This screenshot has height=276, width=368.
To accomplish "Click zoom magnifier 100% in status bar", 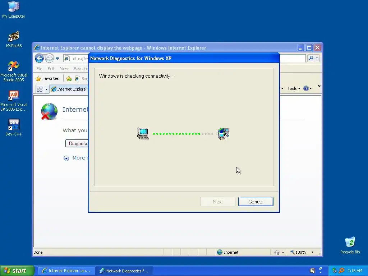I will click(x=298, y=252).
